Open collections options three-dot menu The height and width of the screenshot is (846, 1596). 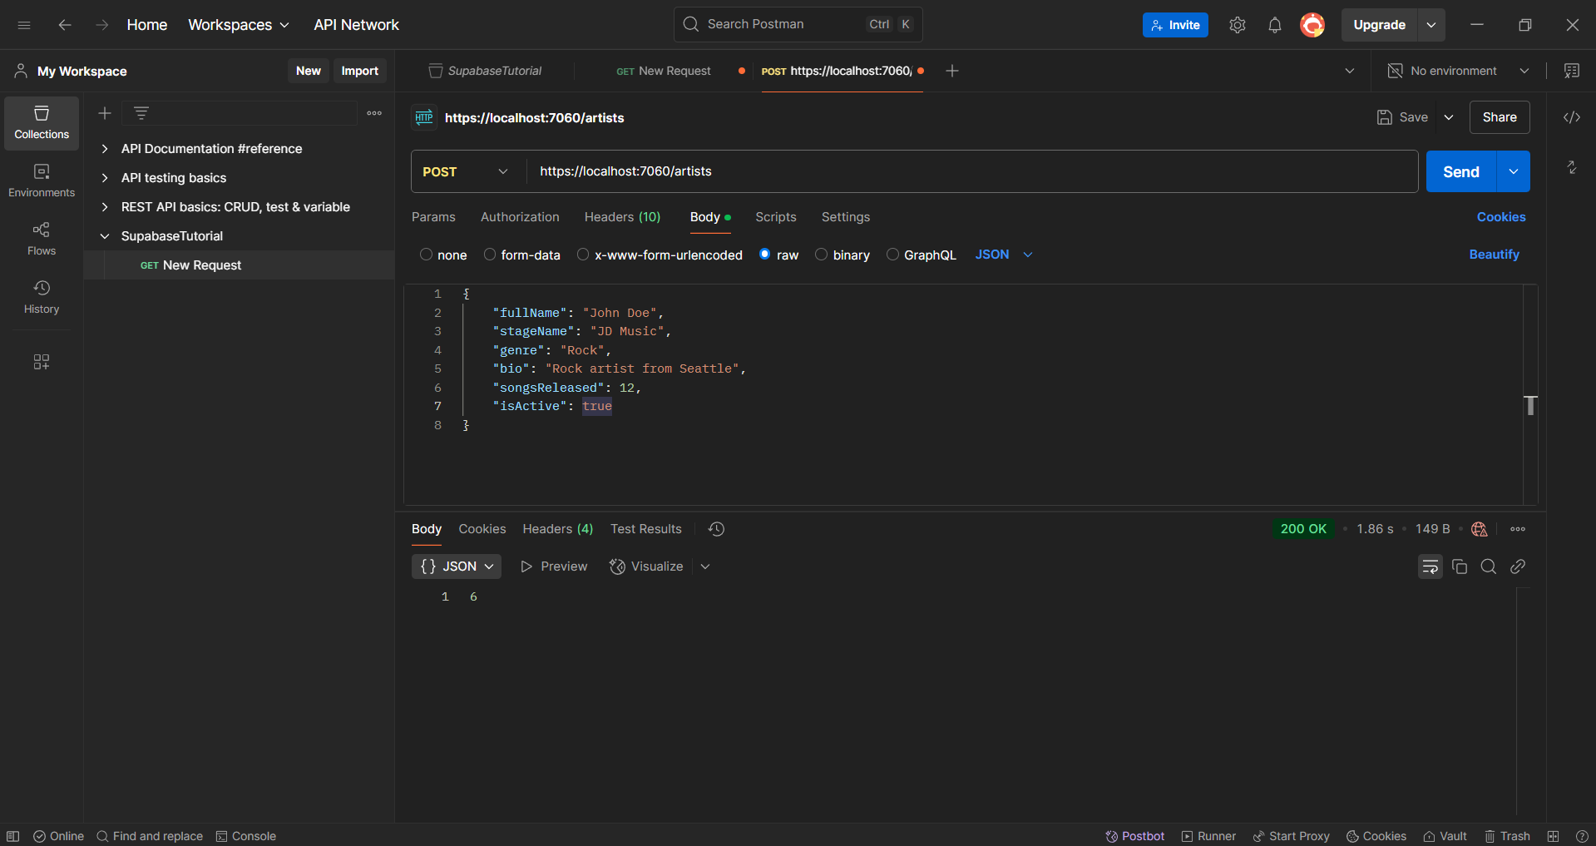tap(374, 113)
